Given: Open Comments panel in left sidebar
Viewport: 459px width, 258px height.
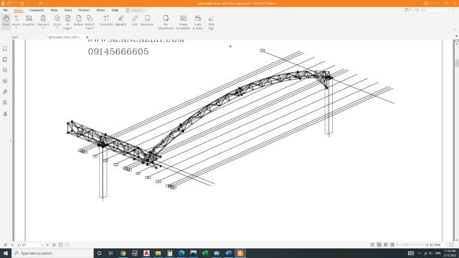Looking at the screenshot, I should point(5,70).
